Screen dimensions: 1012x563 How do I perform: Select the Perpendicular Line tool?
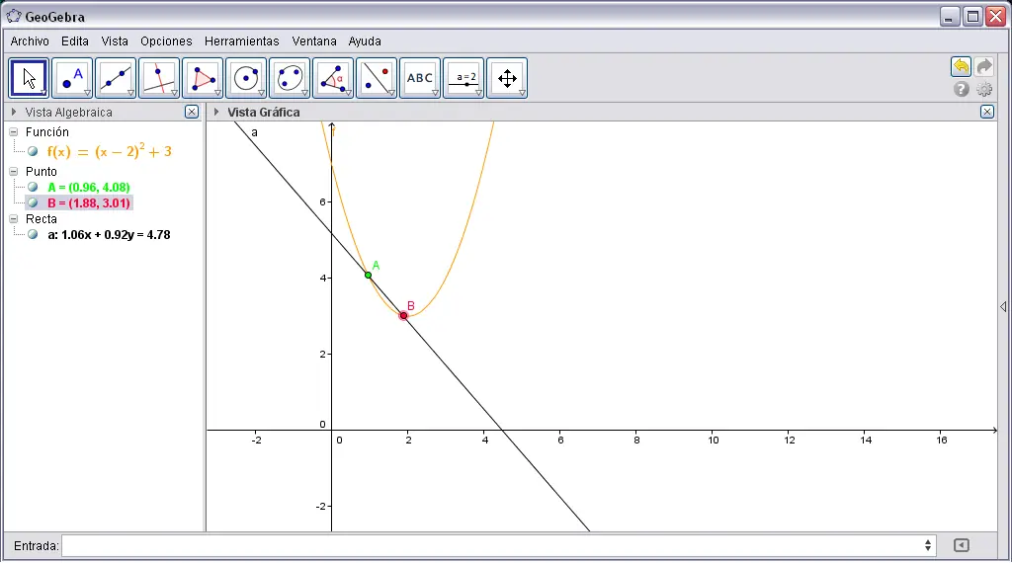tap(159, 78)
